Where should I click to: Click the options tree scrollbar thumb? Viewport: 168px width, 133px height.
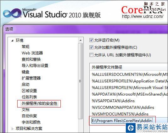80,81
